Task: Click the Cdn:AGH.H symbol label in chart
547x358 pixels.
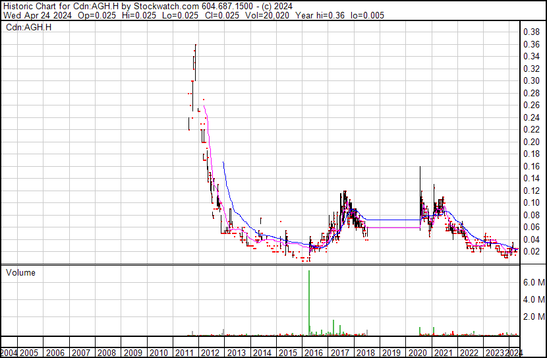Action: click(x=28, y=27)
